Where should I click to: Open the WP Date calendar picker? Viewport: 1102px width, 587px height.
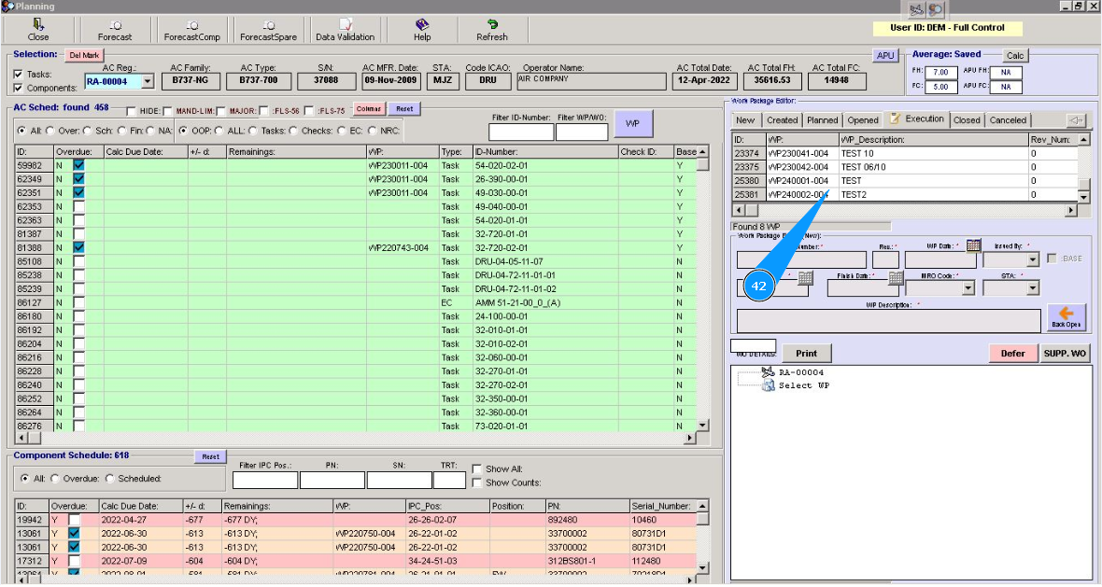(973, 245)
